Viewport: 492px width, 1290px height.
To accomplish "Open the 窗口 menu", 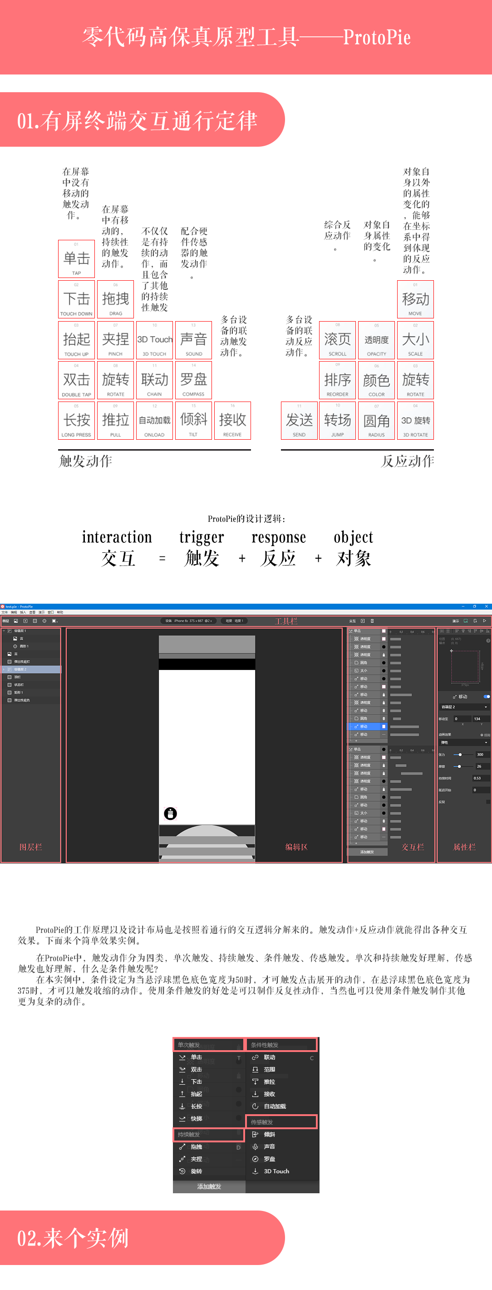I will pos(50,612).
